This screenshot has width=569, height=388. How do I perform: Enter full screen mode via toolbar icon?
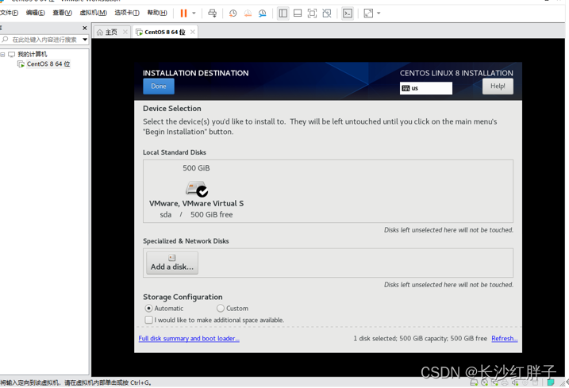(312, 13)
